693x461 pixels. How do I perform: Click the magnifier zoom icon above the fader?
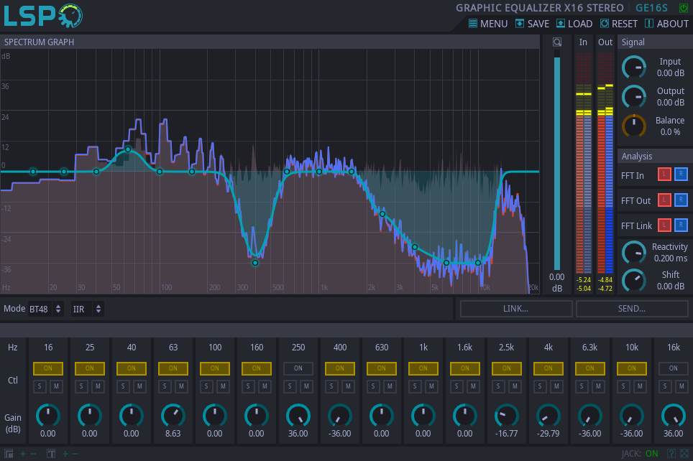(x=557, y=42)
